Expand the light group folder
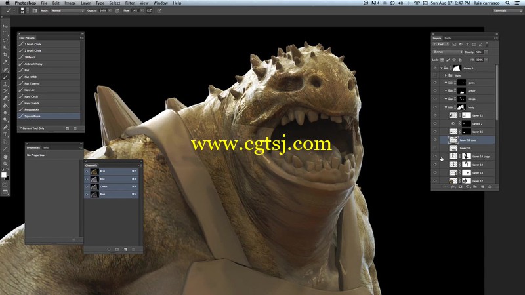 pyautogui.click(x=446, y=75)
